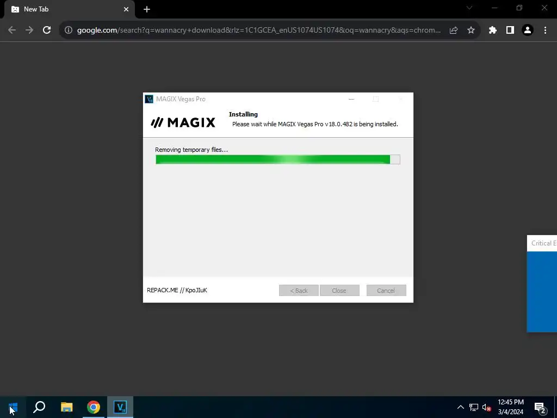Minimize the MAGIX Vegas Pro installer
This screenshot has width=557, height=418.
point(351,99)
